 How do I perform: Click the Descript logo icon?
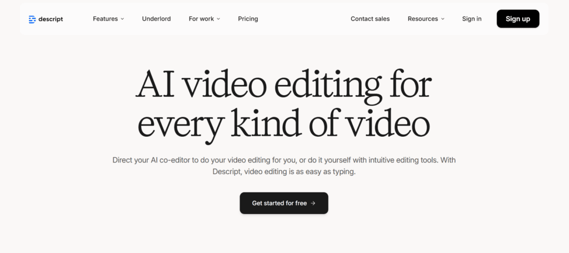32,19
